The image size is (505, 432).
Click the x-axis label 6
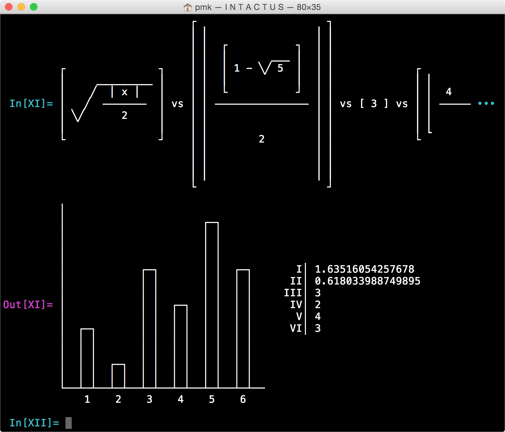[243, 399]
